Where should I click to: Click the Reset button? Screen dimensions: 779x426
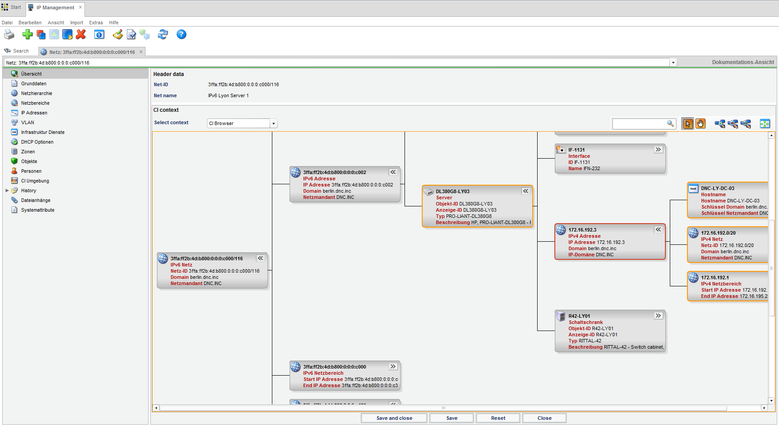pos(498,418)
